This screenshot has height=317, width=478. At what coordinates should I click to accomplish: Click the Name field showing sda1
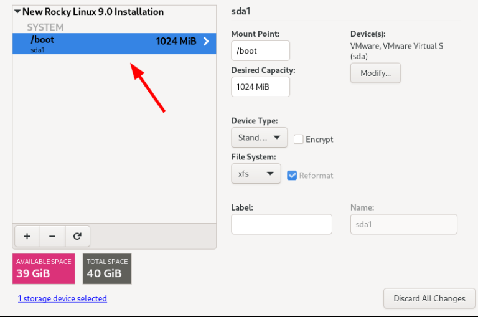point(403,224)
